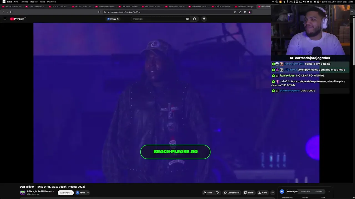Go back with the browser back arrow
Image resolution: width=355 pixels, height=199 pixels.
coord(3,12)
